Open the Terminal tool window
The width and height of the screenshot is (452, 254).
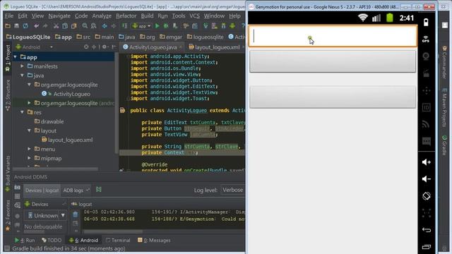pos(118,240)
